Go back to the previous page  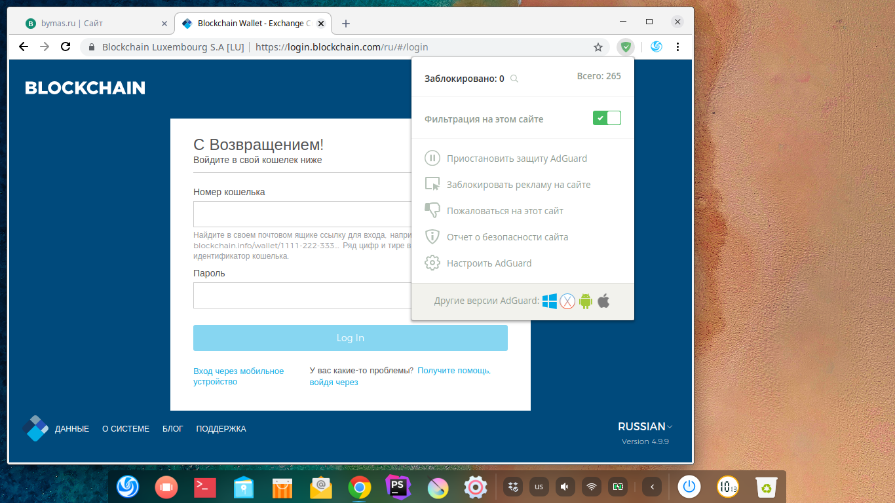[x=24, y=47]
